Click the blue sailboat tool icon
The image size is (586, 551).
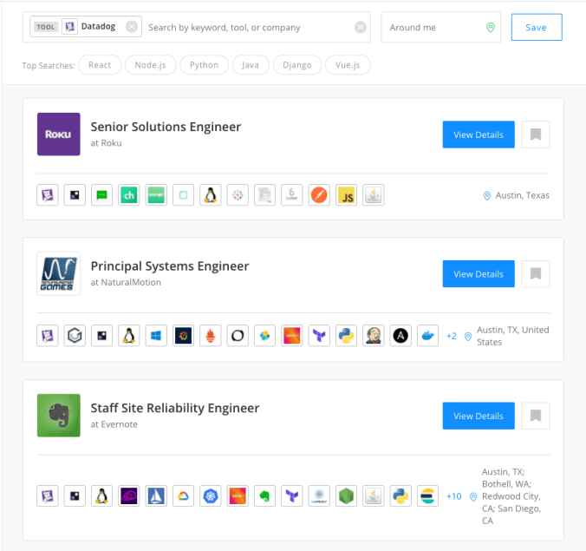click(x=156, y=496)
